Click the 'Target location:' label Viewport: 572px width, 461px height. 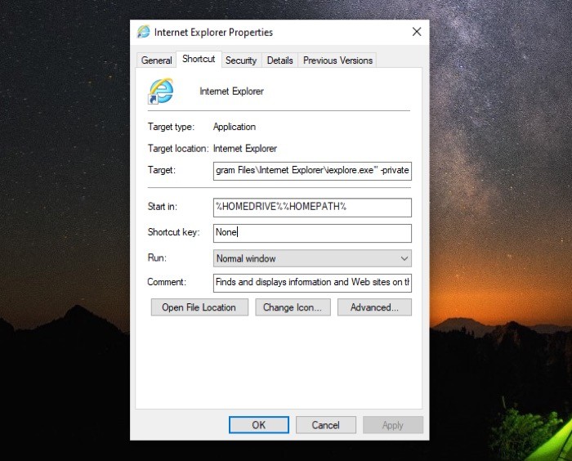pos(178,149)
